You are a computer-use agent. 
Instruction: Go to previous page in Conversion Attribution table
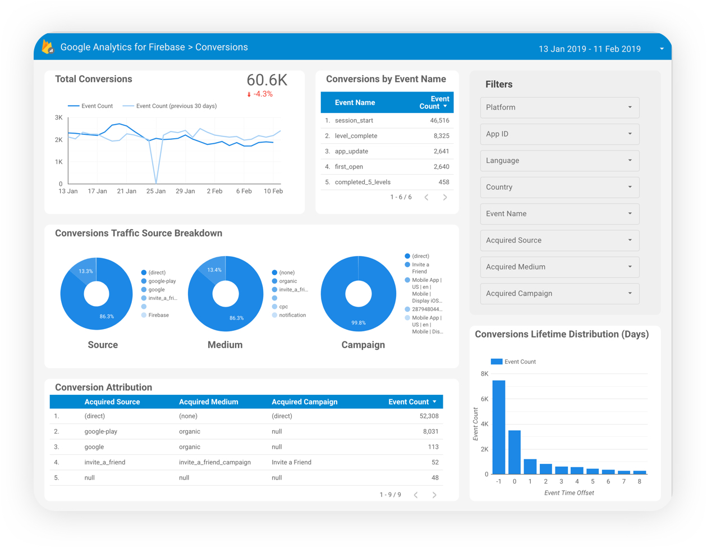[416, 495]
